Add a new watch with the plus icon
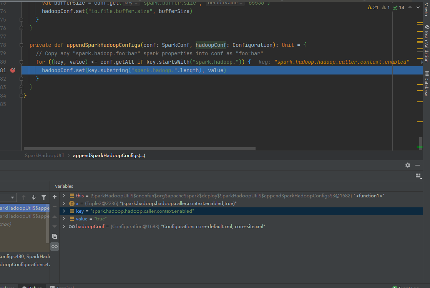 click(x=55, y=196)
